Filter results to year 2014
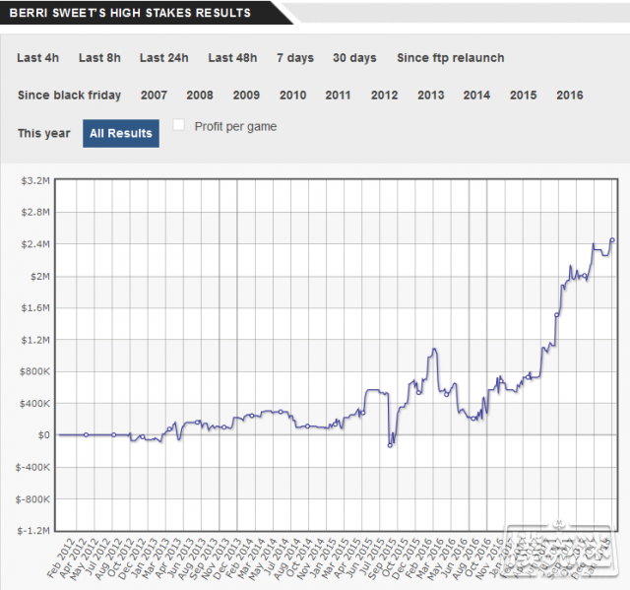Image resolution: width=630 pixels, height=590 pixels. [476, 96]
